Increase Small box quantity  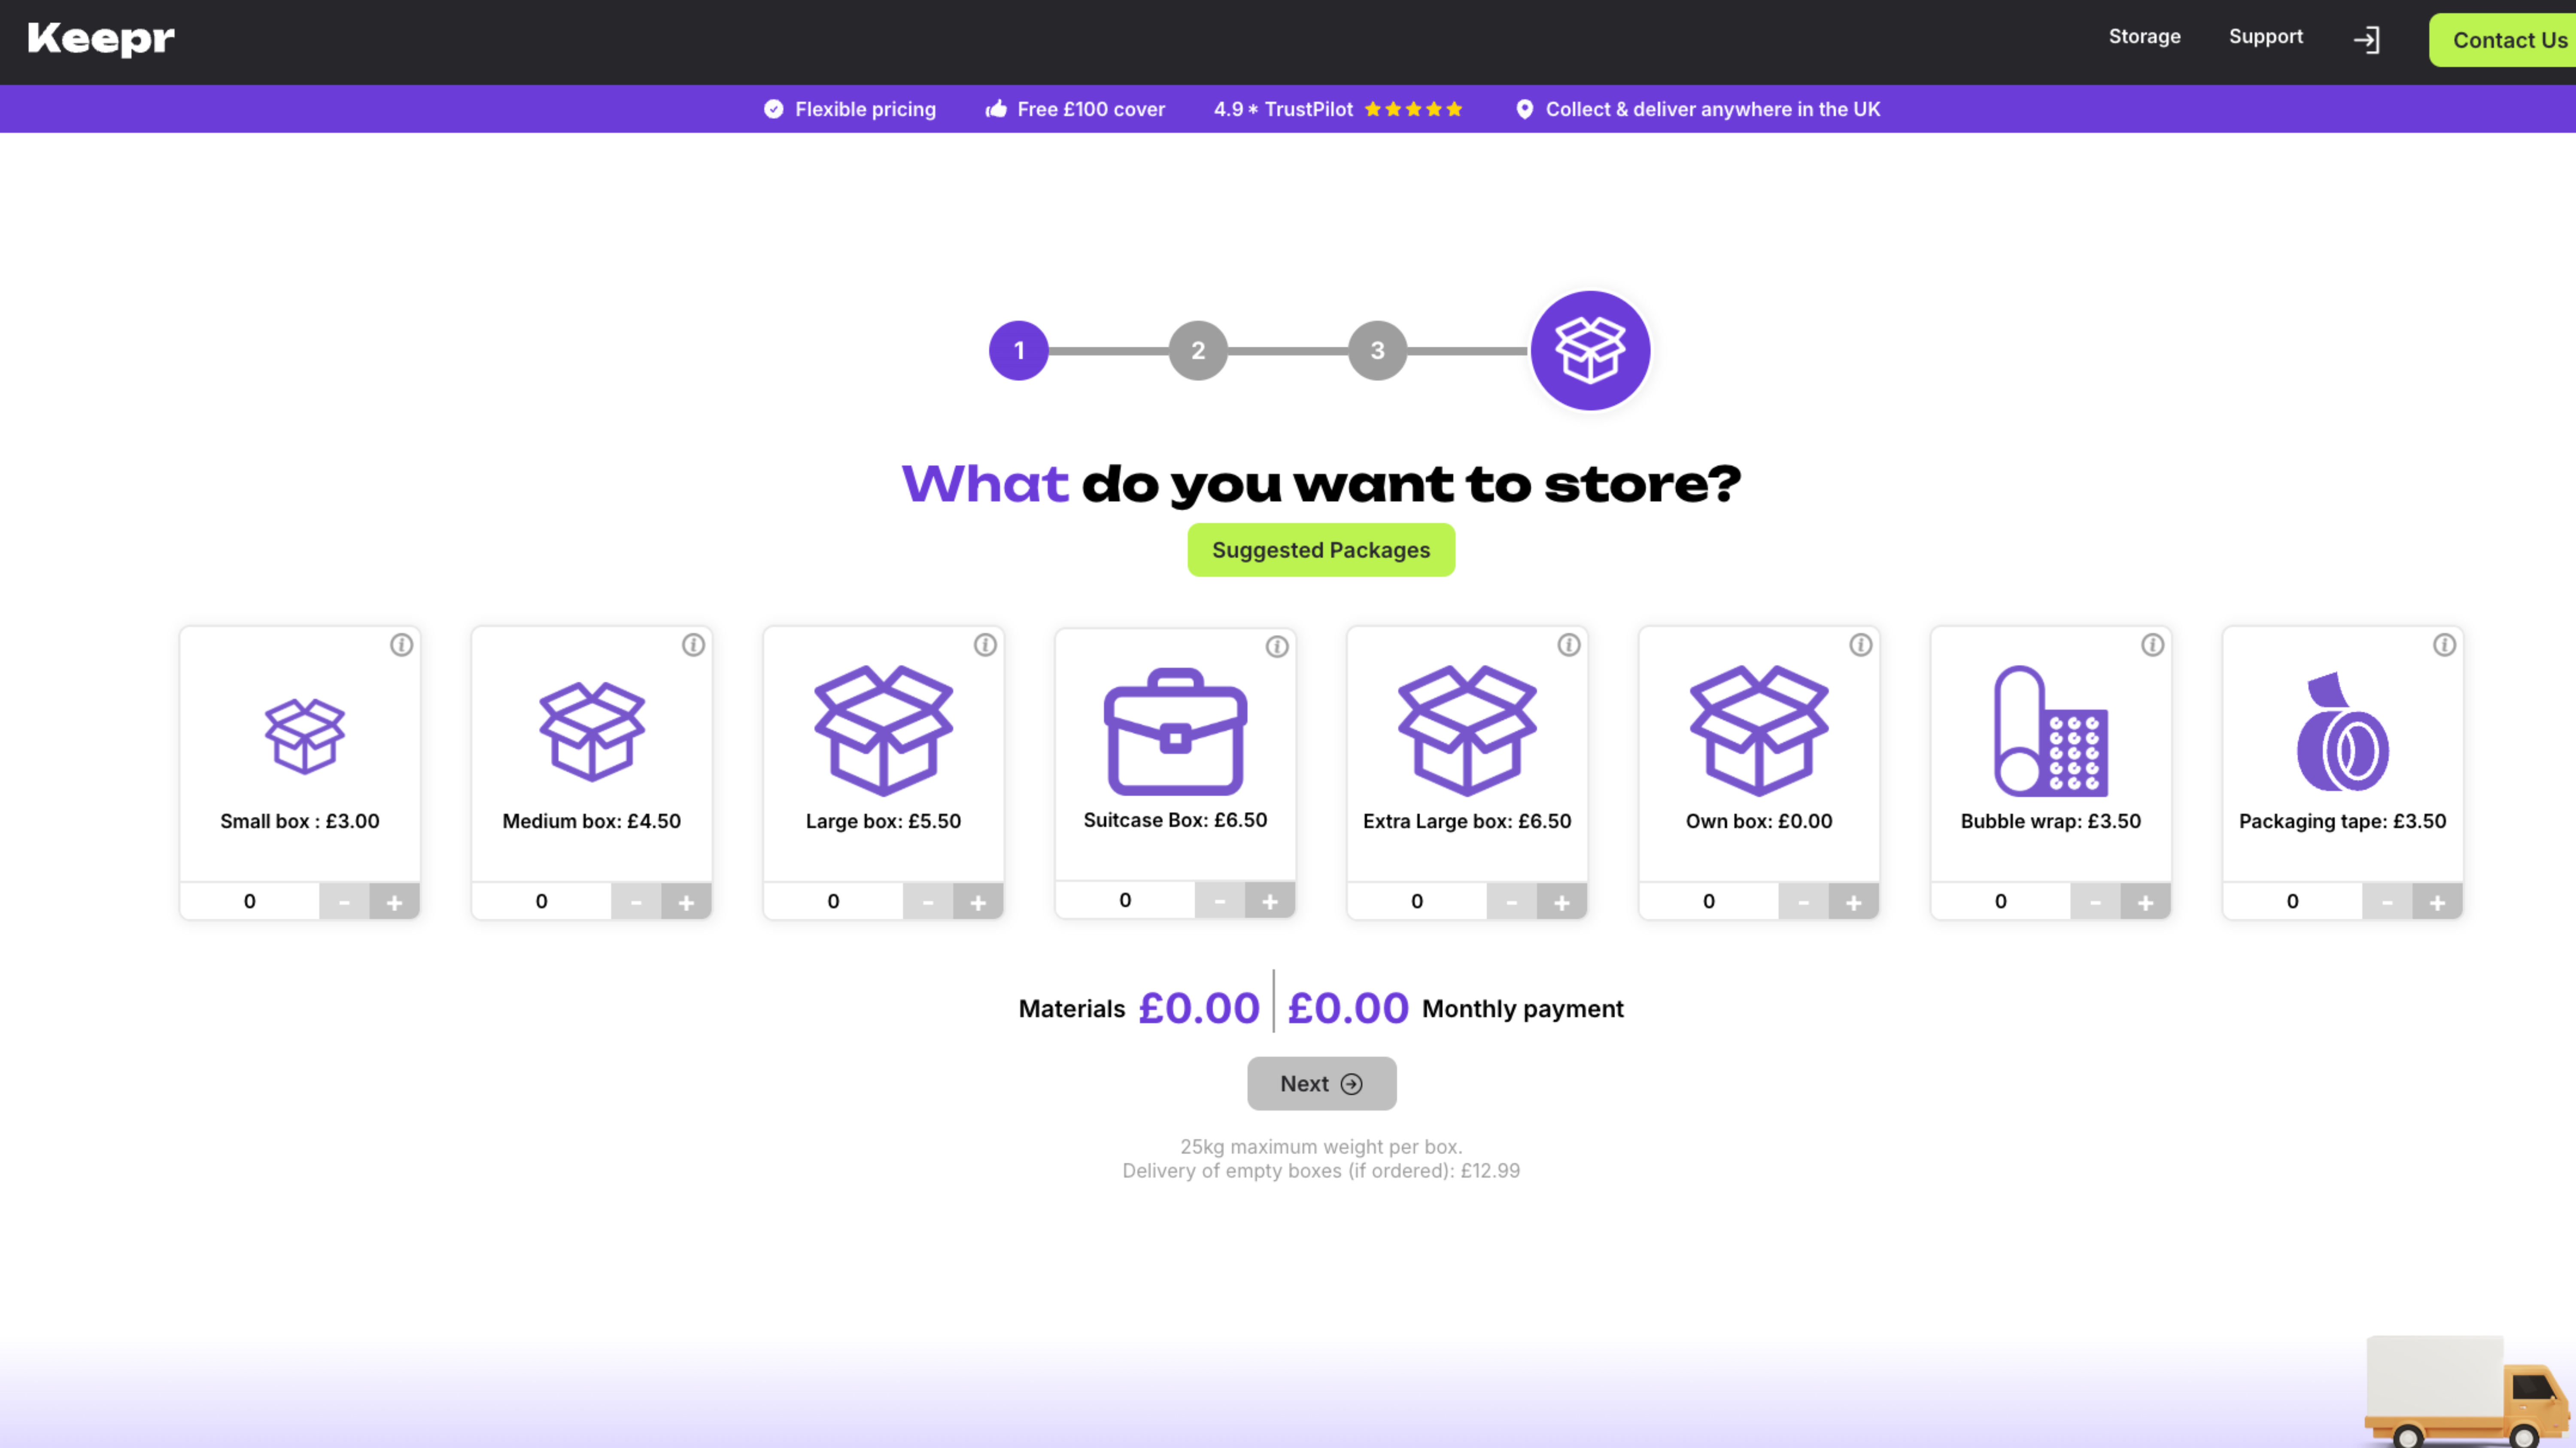(394, 901)
